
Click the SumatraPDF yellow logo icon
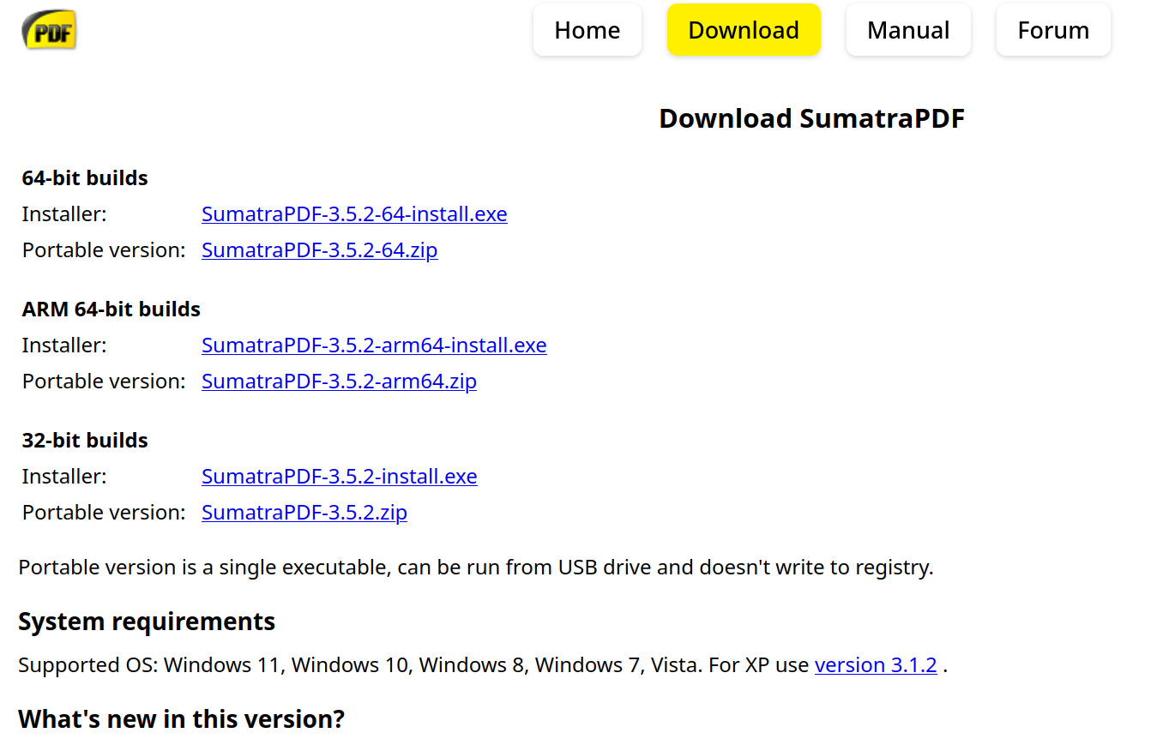(49, 31)
